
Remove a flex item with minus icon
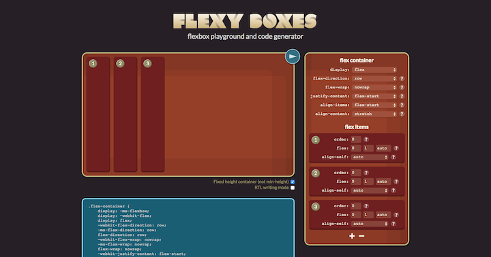pos(361,236)
